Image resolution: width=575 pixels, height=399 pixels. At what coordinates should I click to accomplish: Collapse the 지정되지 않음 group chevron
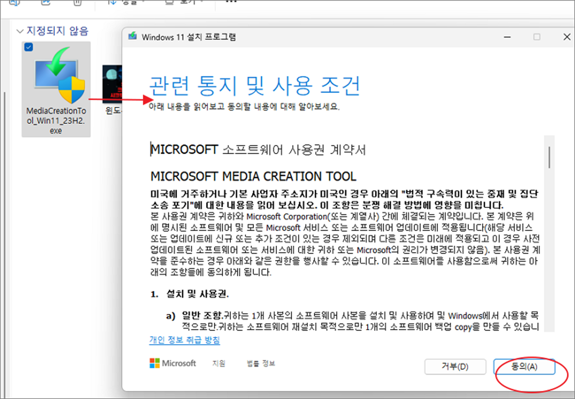[x=20, y=31]
